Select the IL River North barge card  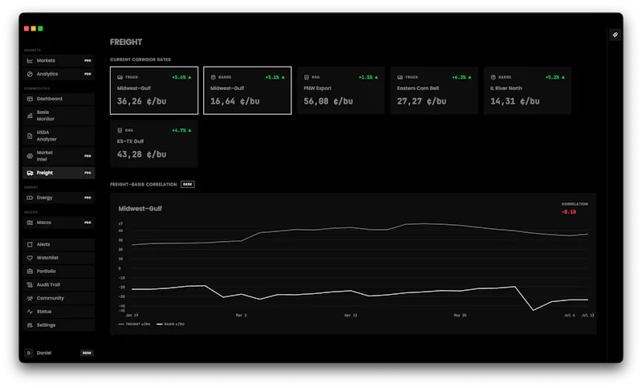(527, 91)
